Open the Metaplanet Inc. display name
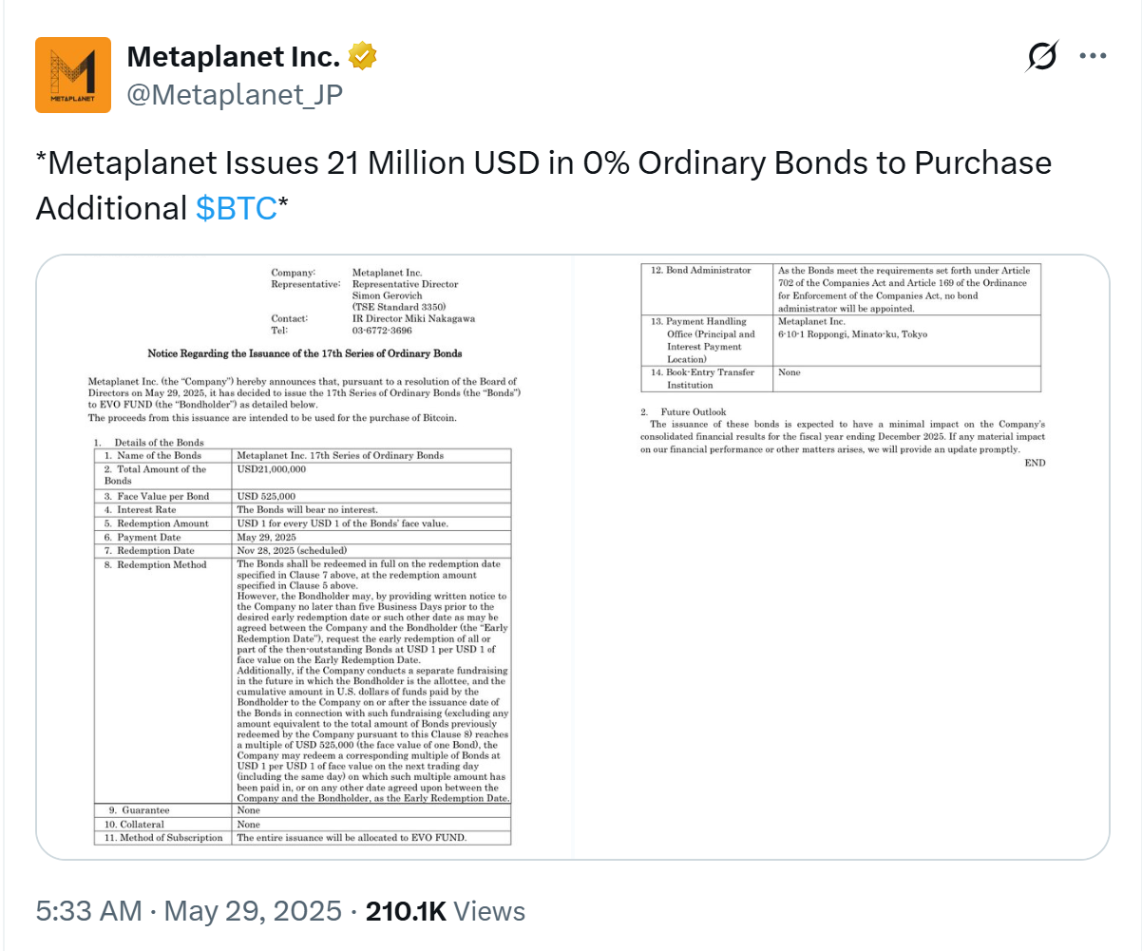 coord(233,57)
